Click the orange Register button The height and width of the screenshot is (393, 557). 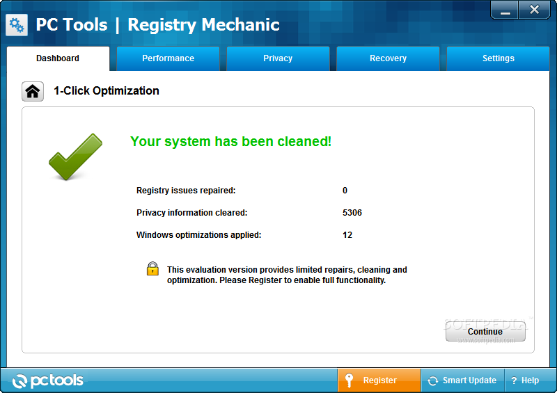click(x=379, y=380)
